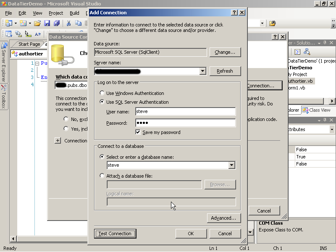Open the Project menu
Image resolution: width=336 pixels, height=252 pixels.
pos(56,13)
